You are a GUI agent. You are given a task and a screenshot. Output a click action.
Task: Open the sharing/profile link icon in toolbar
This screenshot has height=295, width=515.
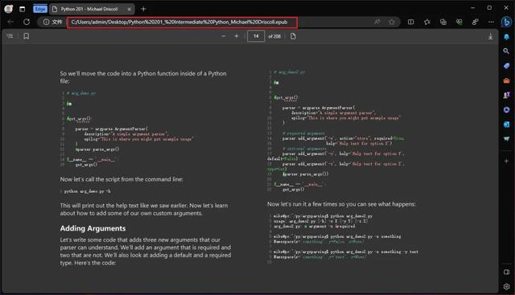475,22
